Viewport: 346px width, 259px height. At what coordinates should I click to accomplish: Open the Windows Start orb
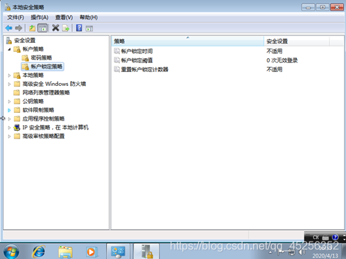click(11, 251)
